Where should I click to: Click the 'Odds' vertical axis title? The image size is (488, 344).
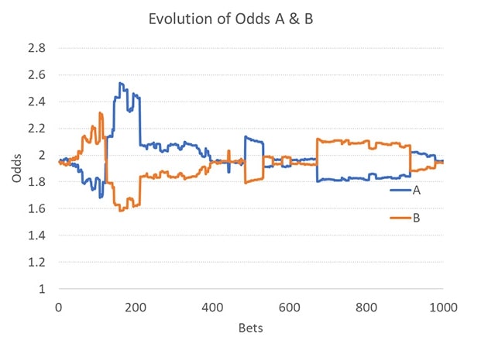(17, 168)
